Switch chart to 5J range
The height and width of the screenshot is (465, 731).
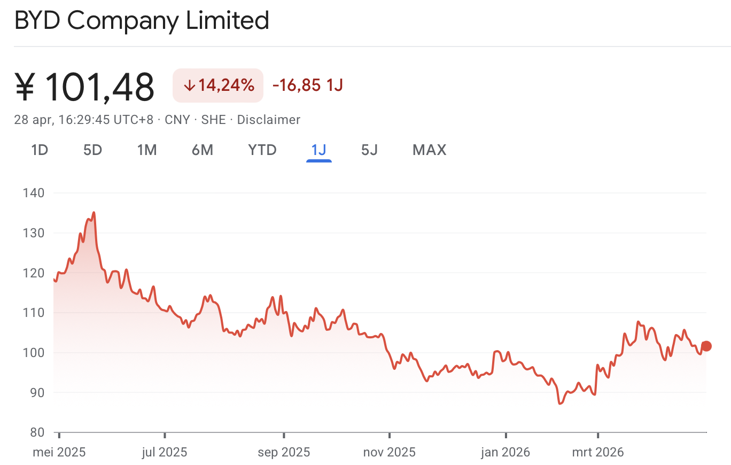click(x=369, y=150)
